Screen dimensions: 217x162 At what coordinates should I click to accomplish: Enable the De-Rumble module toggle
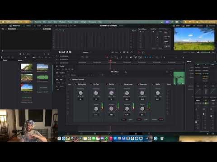point(76,84)
